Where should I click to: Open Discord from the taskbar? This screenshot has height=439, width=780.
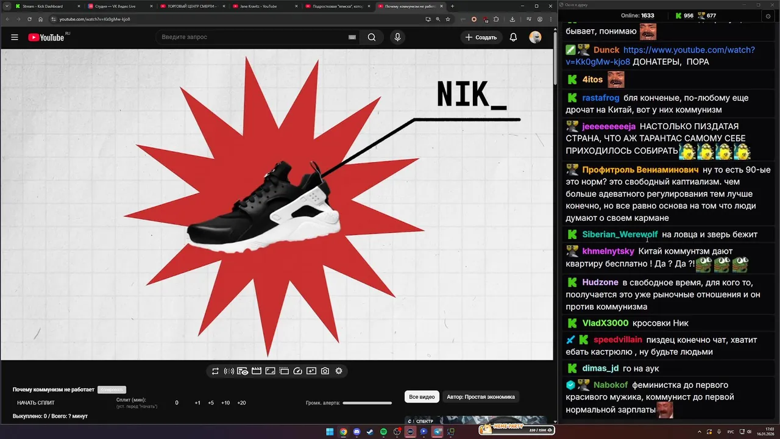(356, 432)
